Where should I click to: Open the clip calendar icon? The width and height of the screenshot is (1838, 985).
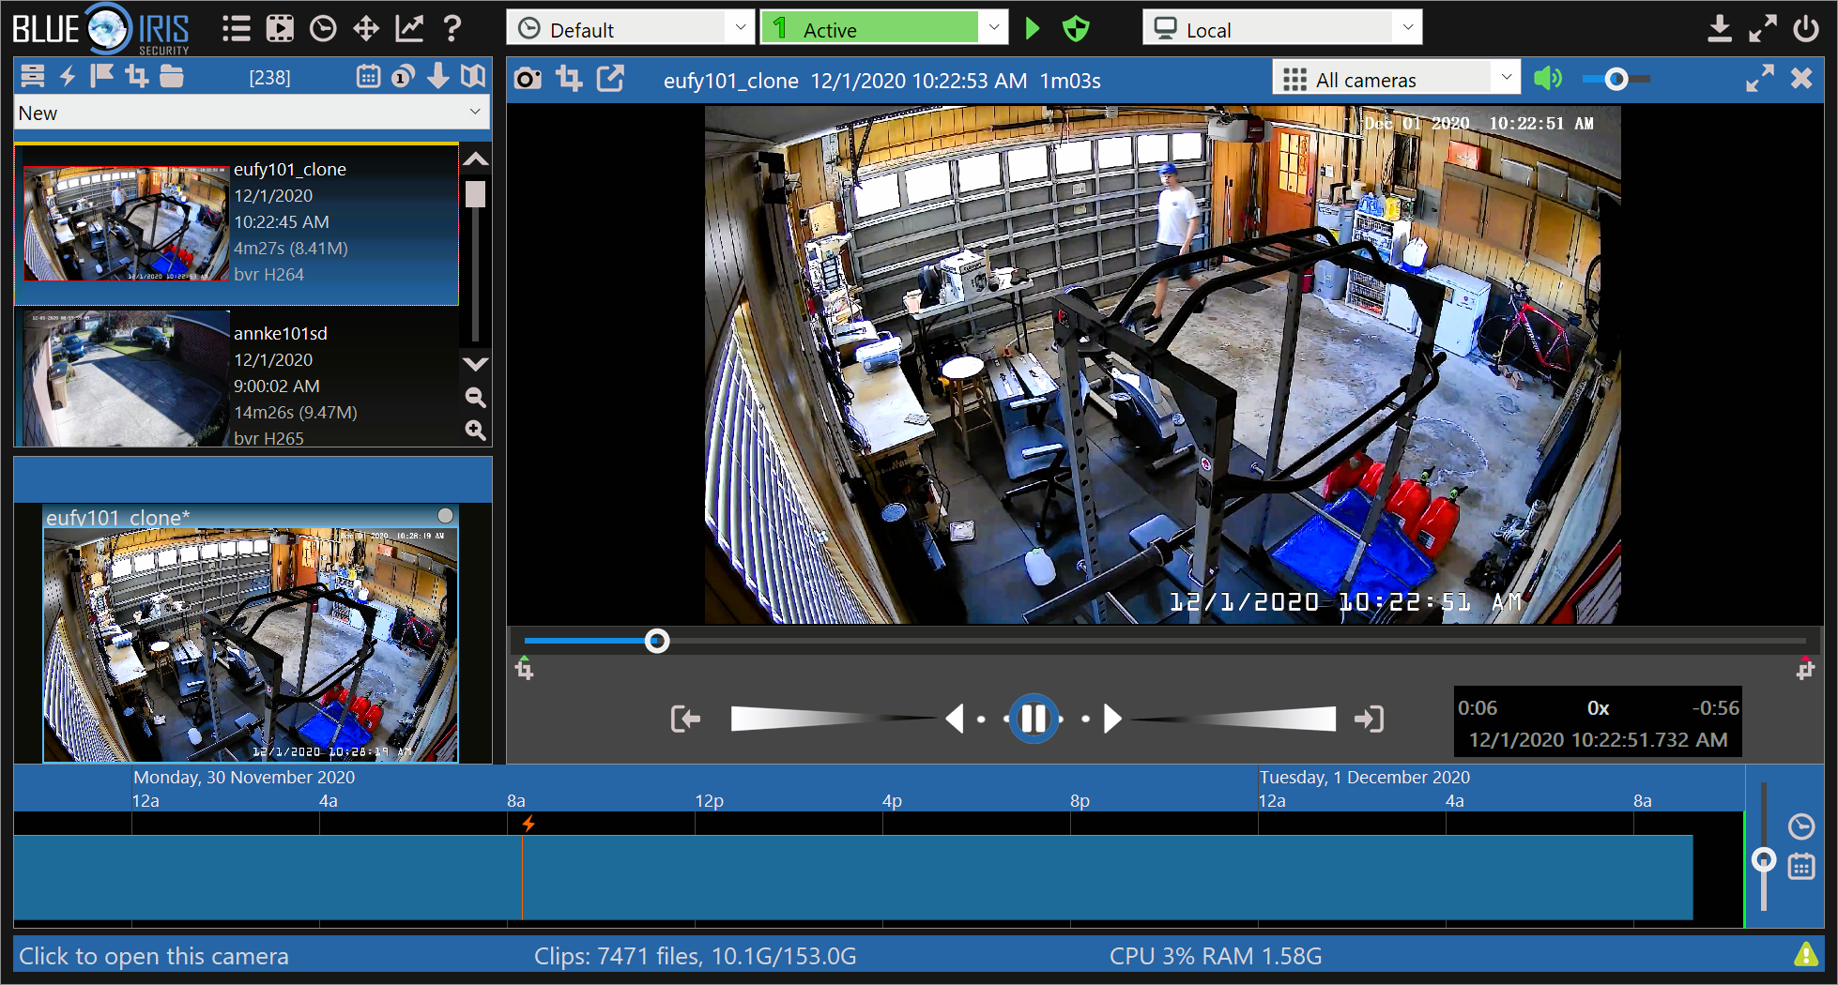[x=368, y=77]
